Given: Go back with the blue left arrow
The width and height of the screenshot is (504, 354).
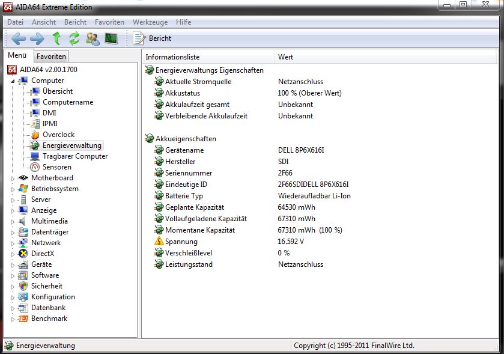Looking at the screenshot, I should (x=19, y=38).
